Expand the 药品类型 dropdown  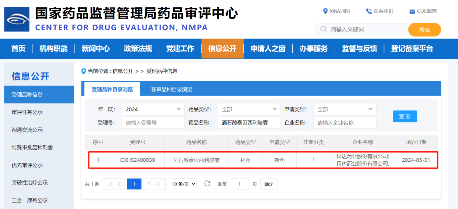pyautogui.click(x=249, y=109)
